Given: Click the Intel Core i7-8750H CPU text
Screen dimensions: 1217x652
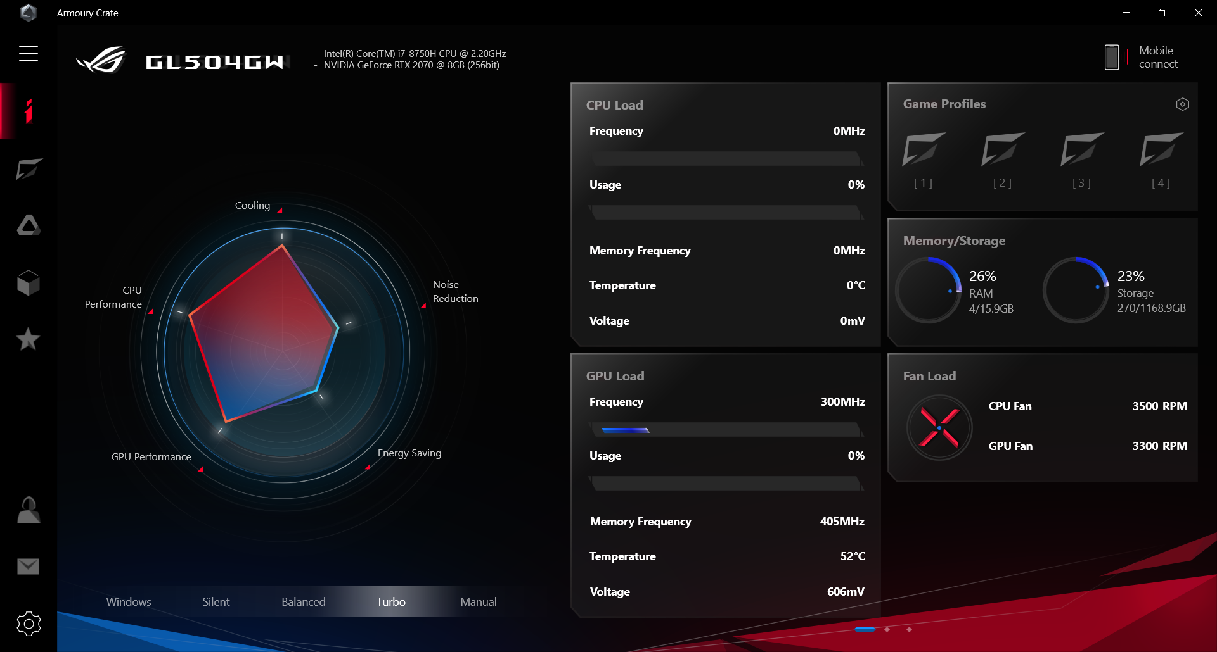Looking at the screenshot, I should click(415, 54).
